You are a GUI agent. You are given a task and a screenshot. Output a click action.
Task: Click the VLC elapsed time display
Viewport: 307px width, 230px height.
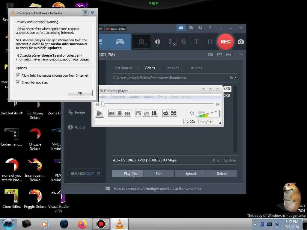207,122
